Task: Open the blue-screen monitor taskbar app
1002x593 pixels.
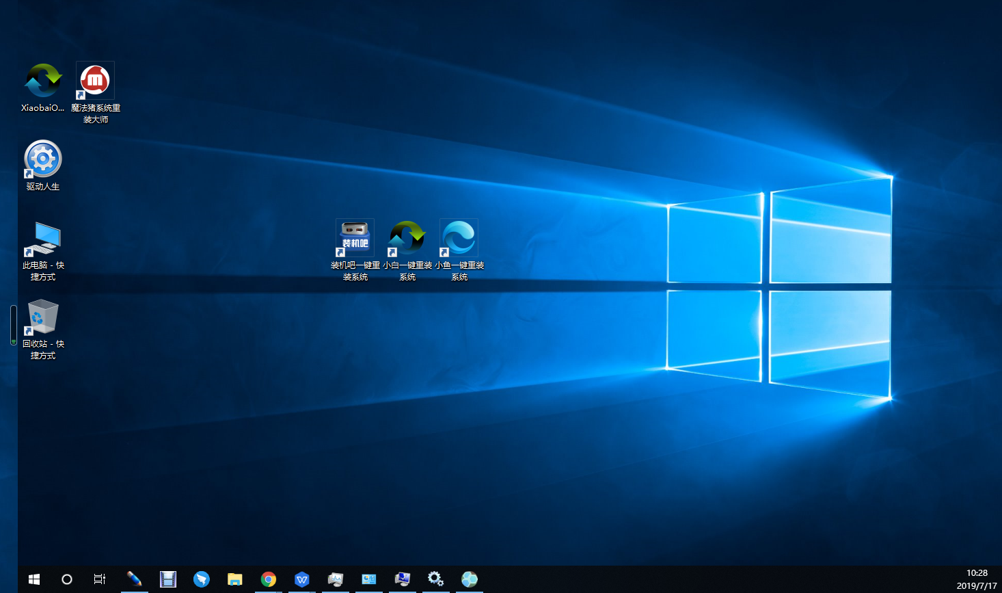Action: 402,579
